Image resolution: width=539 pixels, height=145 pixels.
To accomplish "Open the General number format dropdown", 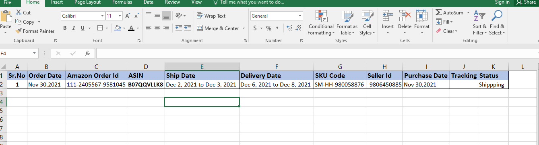I will (x=300, y=16).
